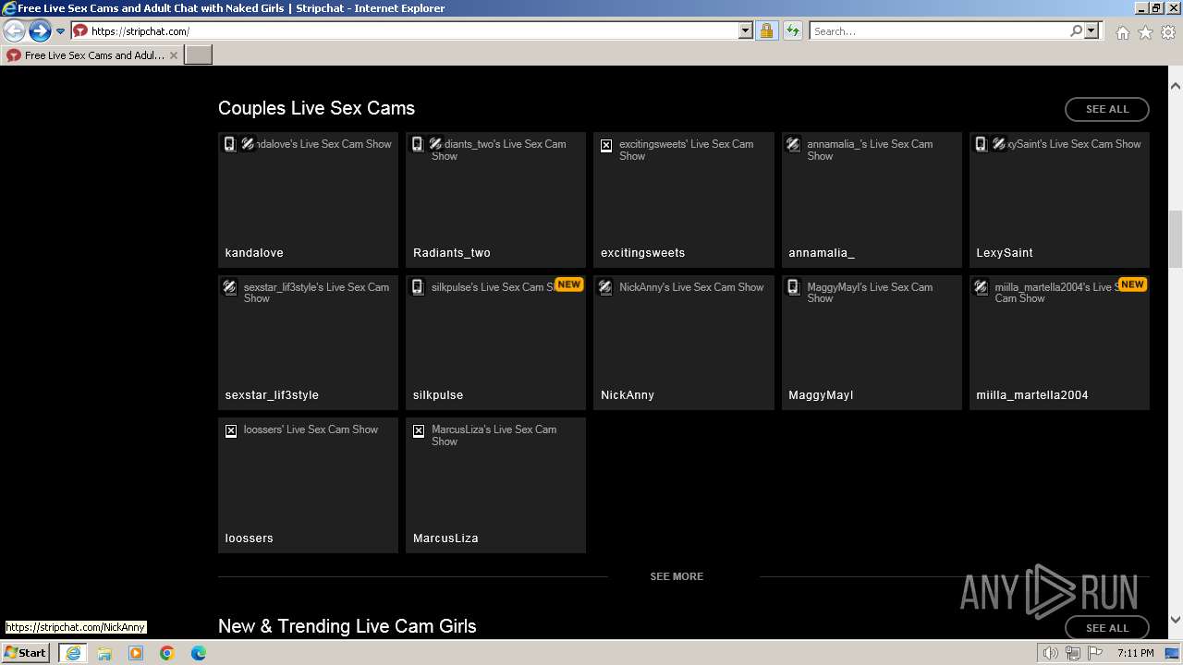The height and width of the screenshot is (665, 1183).
Task: Click New & Trending Live Cam Girls heading
Action: click(x=348, y=626)
